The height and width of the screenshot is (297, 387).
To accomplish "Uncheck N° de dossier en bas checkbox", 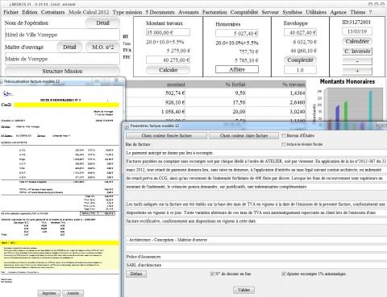I will (x=212, y=274).
